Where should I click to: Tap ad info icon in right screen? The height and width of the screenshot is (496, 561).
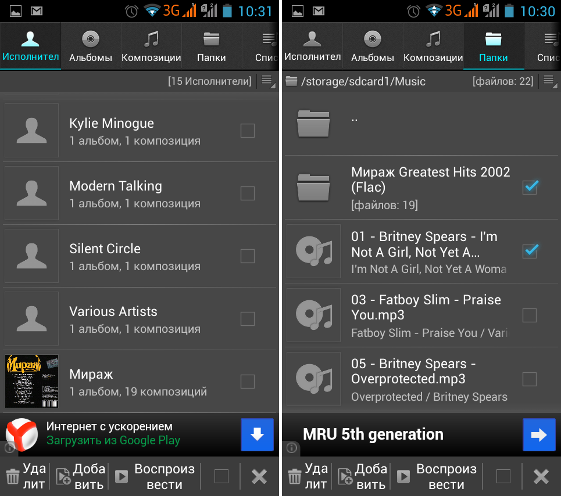[292, 447]
